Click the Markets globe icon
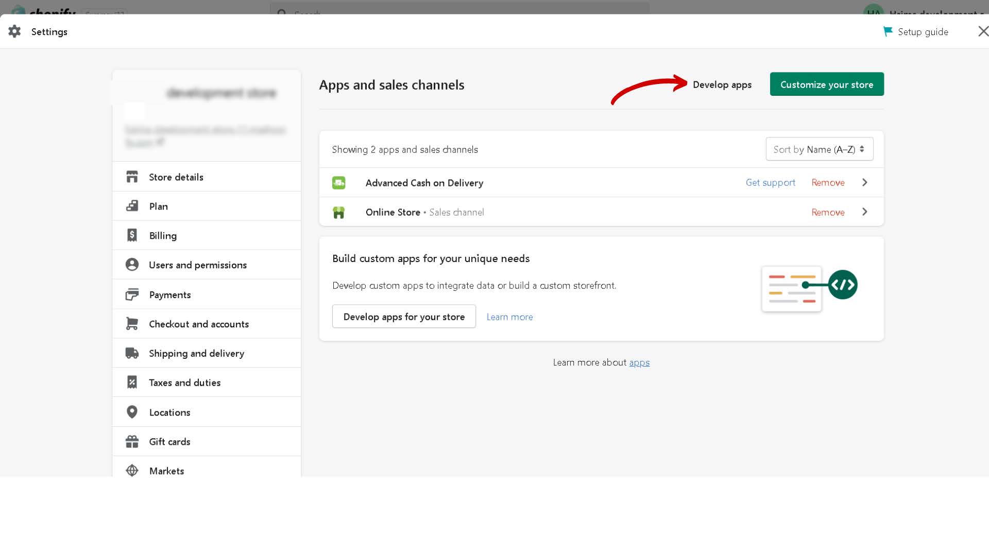 click(x=132, y=471)
